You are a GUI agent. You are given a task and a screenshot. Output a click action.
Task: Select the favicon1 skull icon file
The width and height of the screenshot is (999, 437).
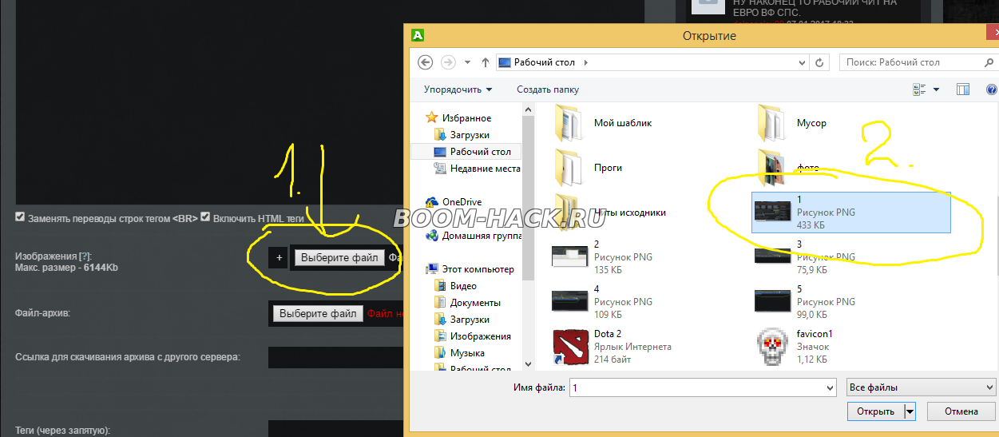pyautogui.click(x=772, y=346)
